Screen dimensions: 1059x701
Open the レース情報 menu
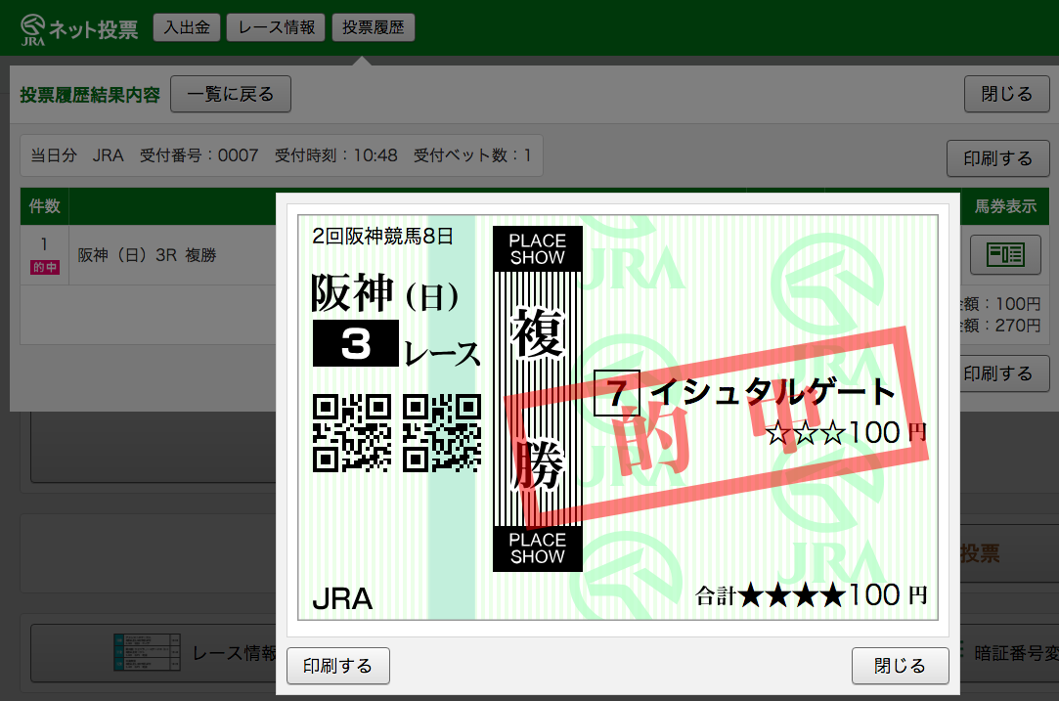(276, 27)
